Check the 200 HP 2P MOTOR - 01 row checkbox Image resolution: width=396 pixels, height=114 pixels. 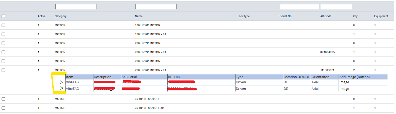3,52
